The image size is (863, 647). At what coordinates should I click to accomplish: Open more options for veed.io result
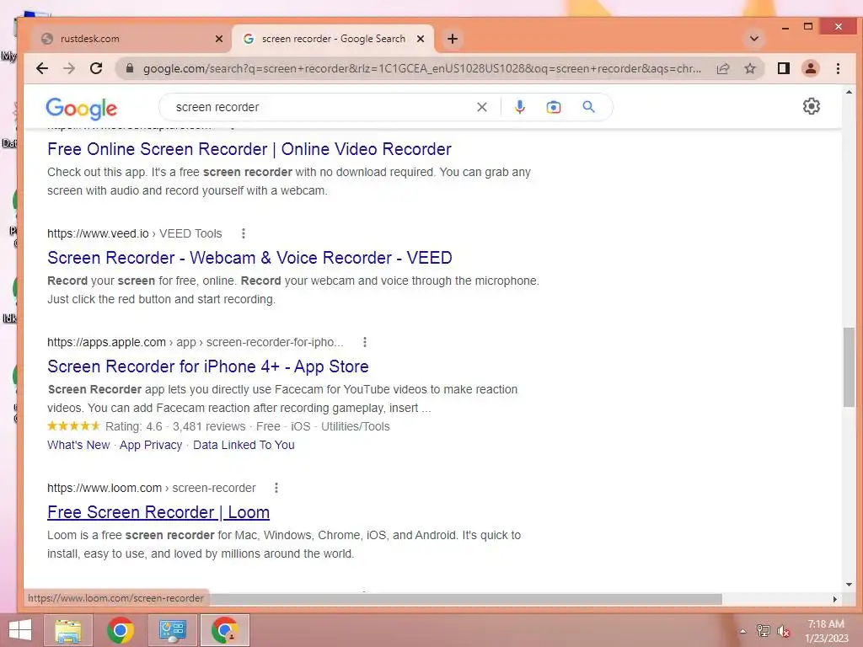point(244,233)
